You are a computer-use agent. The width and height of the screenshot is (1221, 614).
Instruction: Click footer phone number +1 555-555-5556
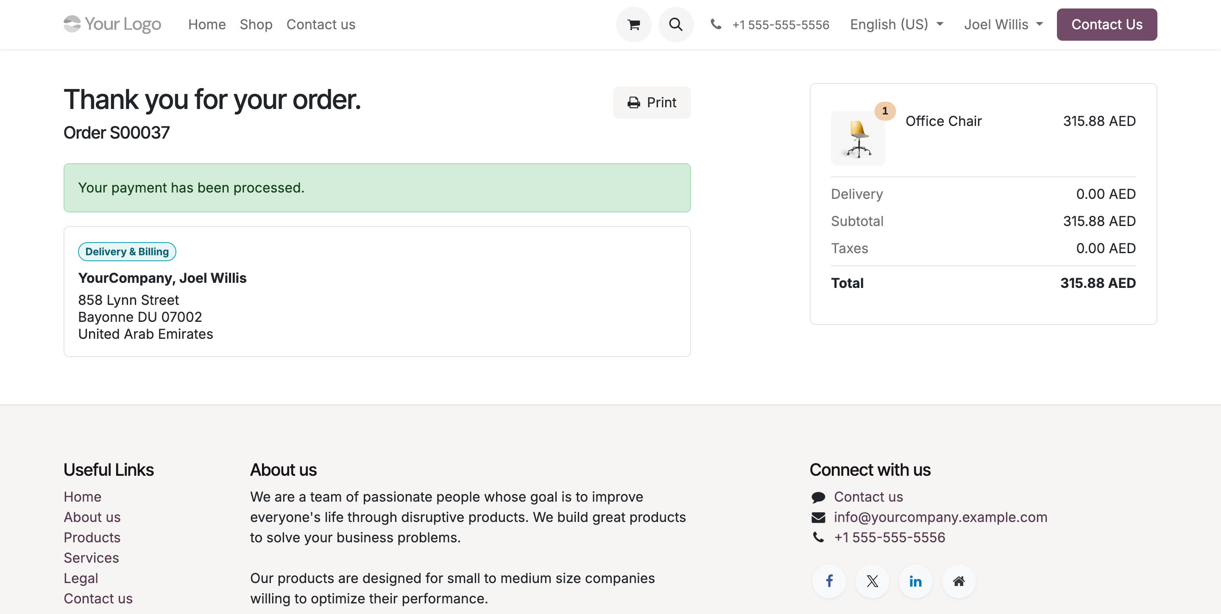890,537
